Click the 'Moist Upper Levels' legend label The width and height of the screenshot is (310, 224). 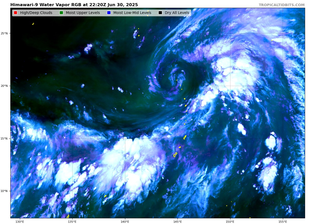(83, 13)
